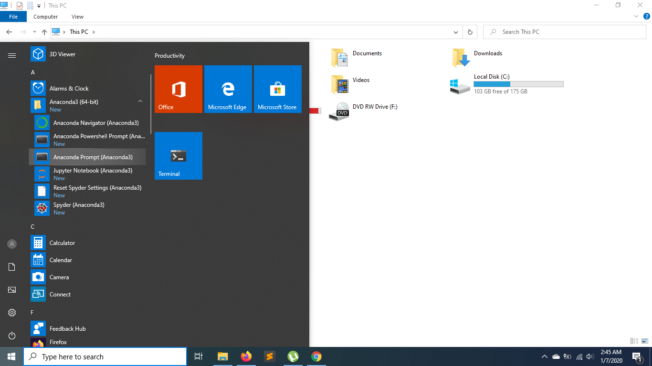Click the Power button in Start sidebar
The height and width of the screenshot is (366, 652).
tap(12, 335)
